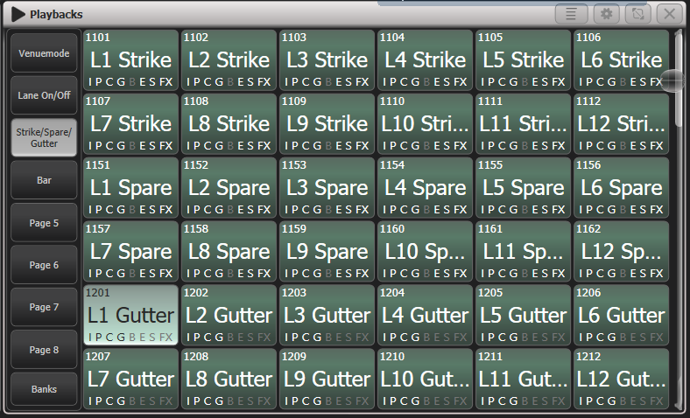Close the Playbacks window
The image size is (690, 418).
pyautogui.click(x=669, y=14)
